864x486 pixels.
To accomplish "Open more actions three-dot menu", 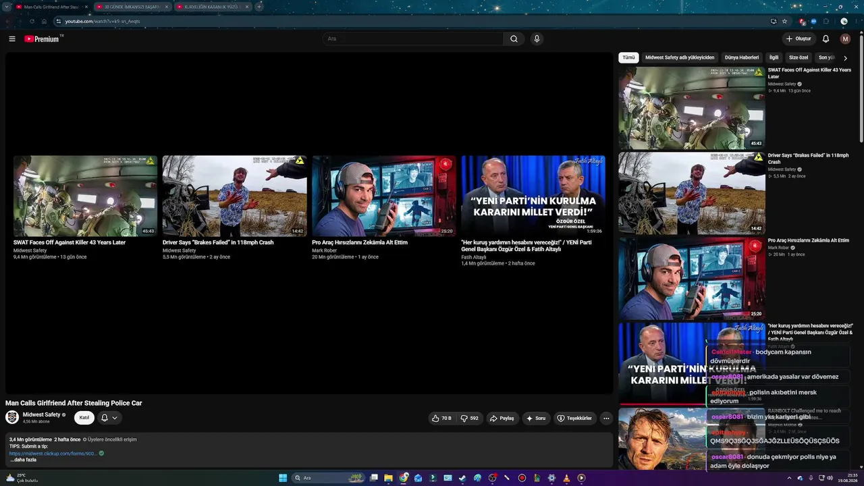I will click(x=606, y=418).
